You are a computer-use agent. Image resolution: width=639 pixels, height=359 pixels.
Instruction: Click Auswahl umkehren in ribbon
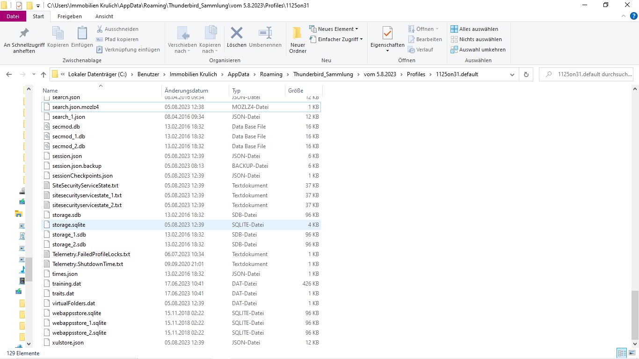[x=478, y=50]
